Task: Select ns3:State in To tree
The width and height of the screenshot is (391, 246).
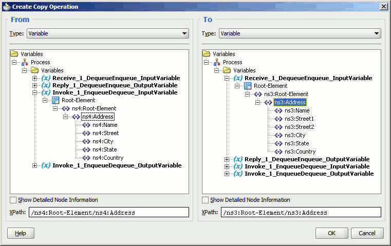Action: coord(297,144)
